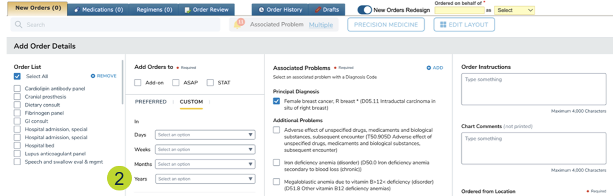Switch to the PREFERRED tab
Image resolution: width=613 pixels, height=196 pixels.
pyautogui.click(x=151, y=102)
